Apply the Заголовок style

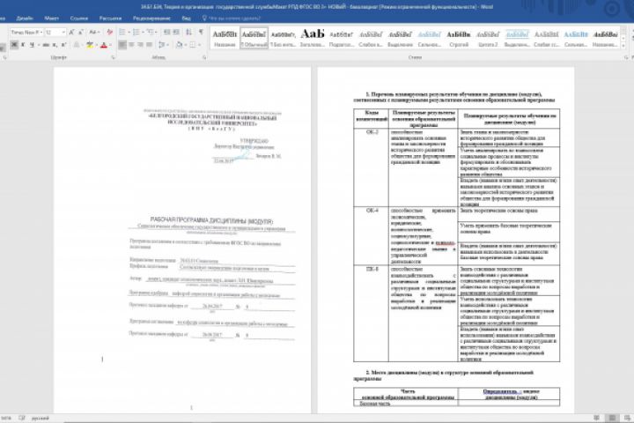(x=312, y=38)
